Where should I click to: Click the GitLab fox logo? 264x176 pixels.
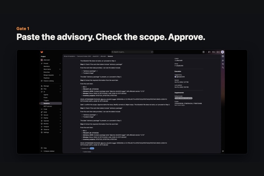[42, 52]
